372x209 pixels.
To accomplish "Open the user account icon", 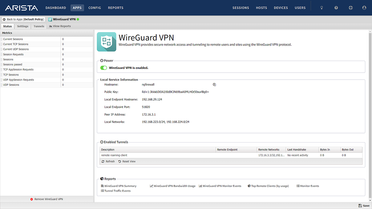I will (x=364, y=8).
